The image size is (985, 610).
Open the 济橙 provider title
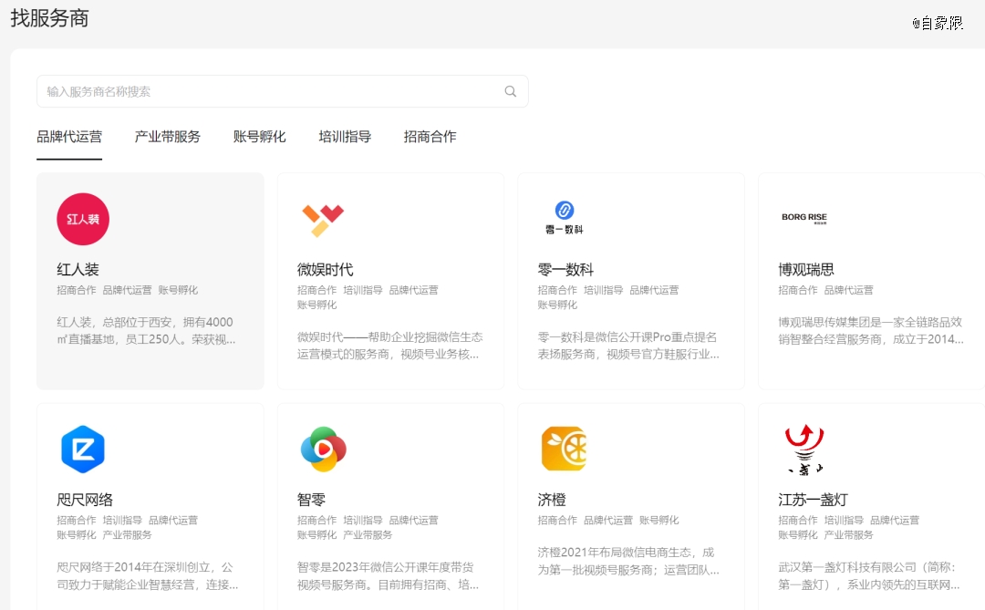point(552,500)
